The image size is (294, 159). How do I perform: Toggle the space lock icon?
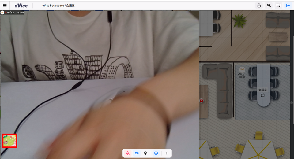(x=259, y=6)
